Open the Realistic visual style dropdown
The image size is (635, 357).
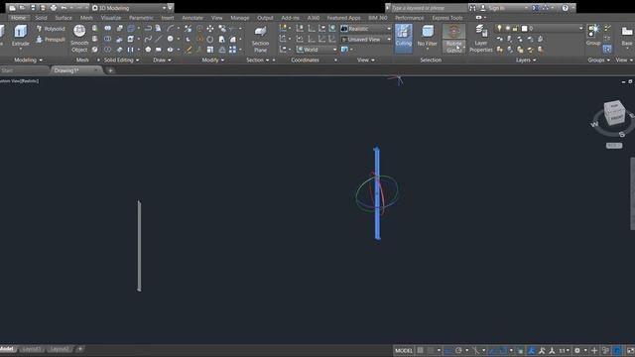(366, 29)
